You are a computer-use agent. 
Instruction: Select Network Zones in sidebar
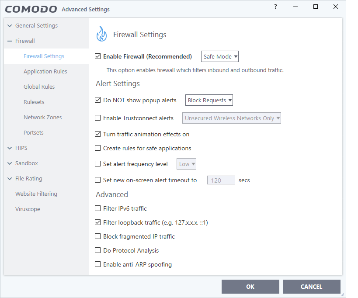[42, 118]
